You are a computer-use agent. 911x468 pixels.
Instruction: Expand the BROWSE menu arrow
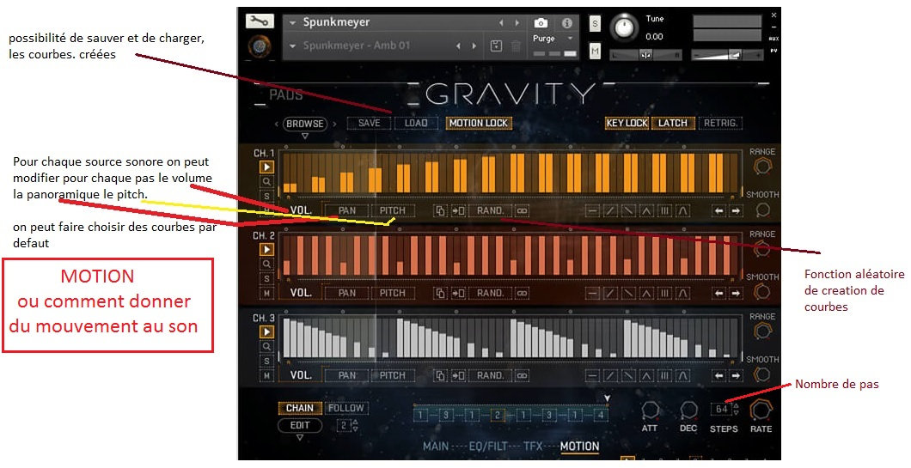coord(304,137)
